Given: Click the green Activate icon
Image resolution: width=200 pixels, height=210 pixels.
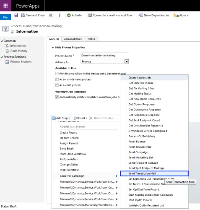Looking at the screenshot, I should click(69, 15).
